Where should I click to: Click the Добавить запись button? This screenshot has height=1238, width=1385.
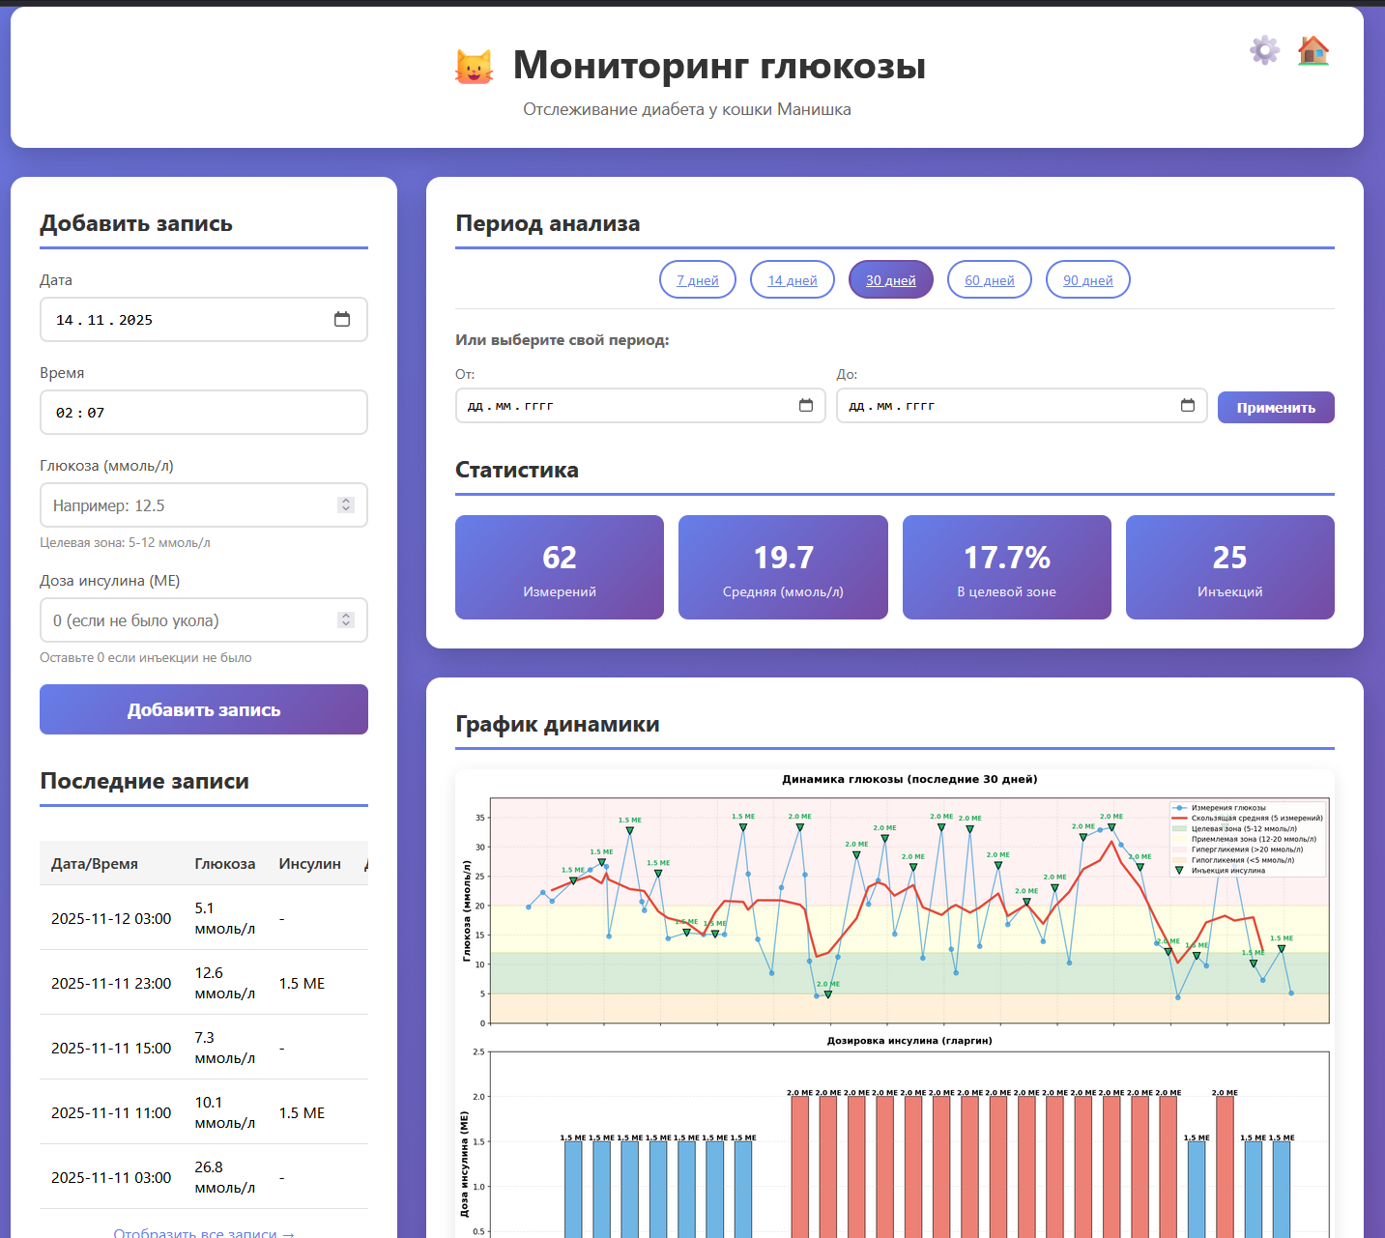coord(203,708)
